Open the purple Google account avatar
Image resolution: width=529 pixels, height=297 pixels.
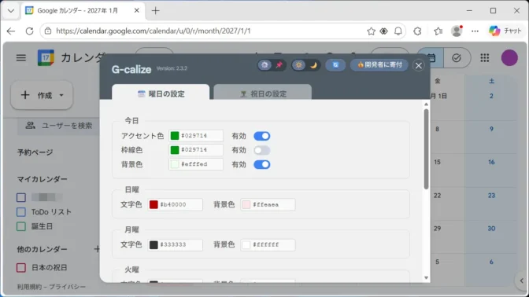[509, 58]
